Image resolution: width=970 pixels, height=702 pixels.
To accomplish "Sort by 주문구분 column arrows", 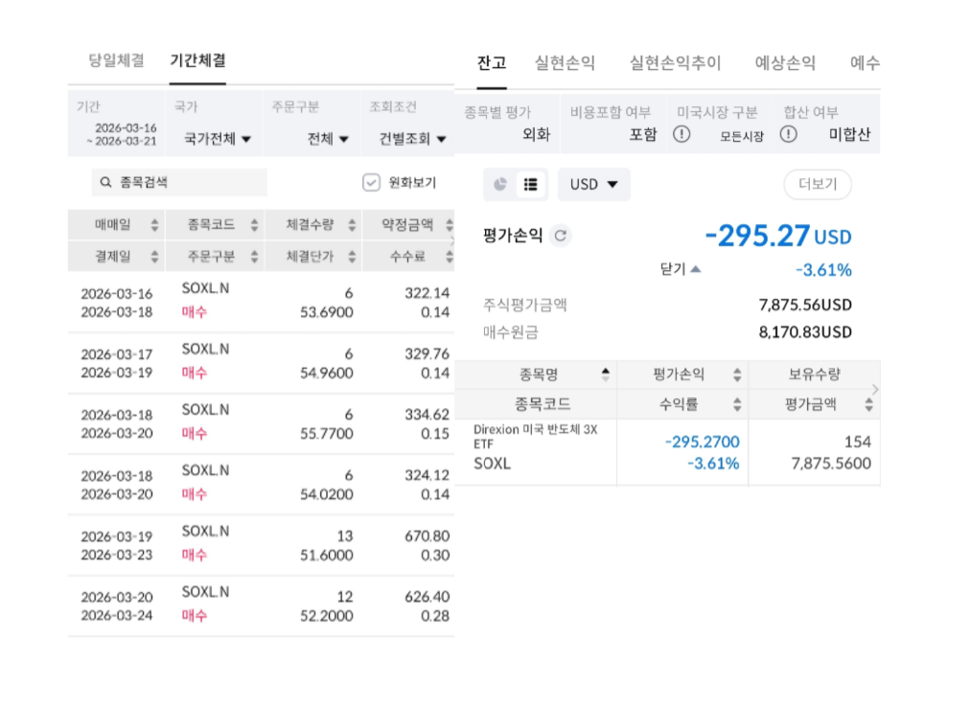I will (254, 257).
